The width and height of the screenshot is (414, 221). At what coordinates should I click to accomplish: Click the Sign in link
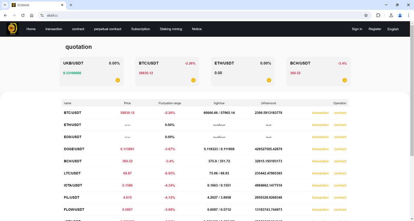click(x=357, y=29)
